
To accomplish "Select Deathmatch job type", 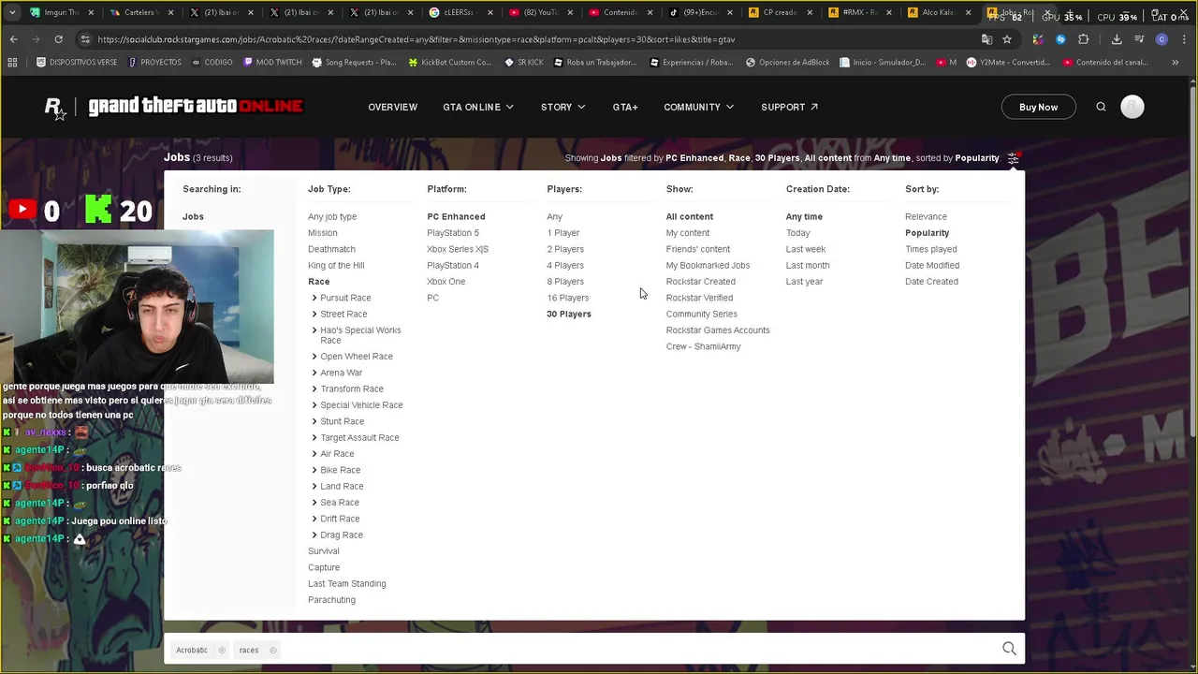I will 331,249.
